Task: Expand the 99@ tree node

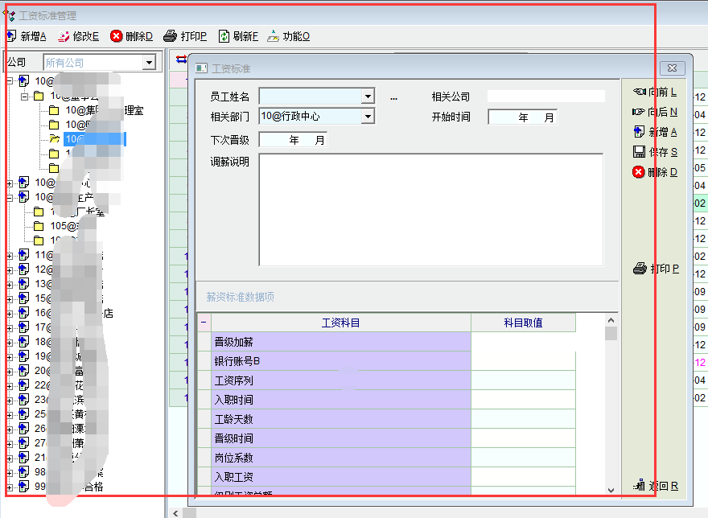Action: coord(10,487)
